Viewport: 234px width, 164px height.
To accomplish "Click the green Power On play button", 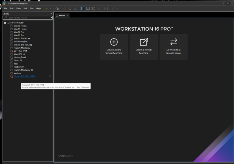I will click(47, 8).
